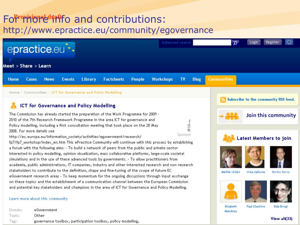The width and height of the screenshot is (300, 225).
Task: Click the Register button
Action: pos(272,42)
